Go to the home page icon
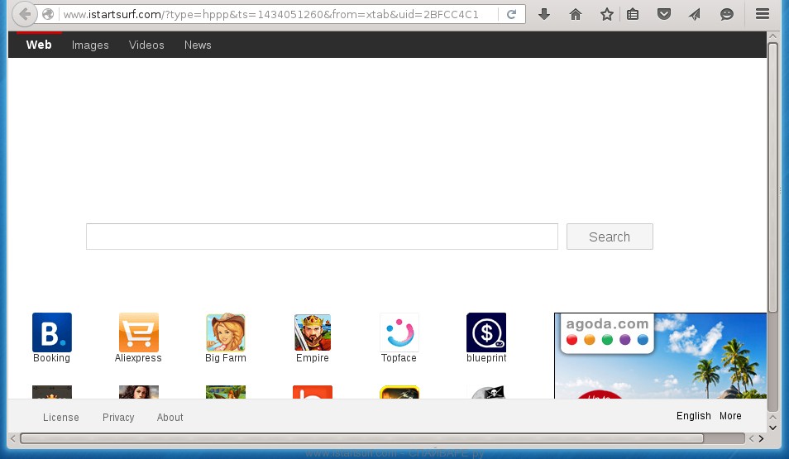Image resolution: width=789 pixels, height=459 pixels. (575, 14)
